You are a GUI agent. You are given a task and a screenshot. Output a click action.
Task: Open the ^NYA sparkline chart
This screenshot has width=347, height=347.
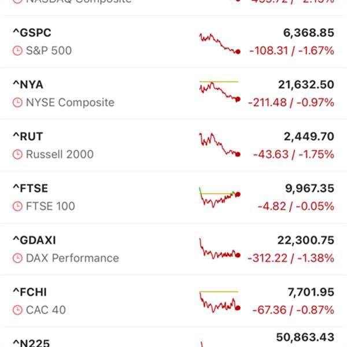click(219, 91)
